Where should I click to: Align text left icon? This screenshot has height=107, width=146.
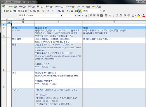[x=91, y=16]
